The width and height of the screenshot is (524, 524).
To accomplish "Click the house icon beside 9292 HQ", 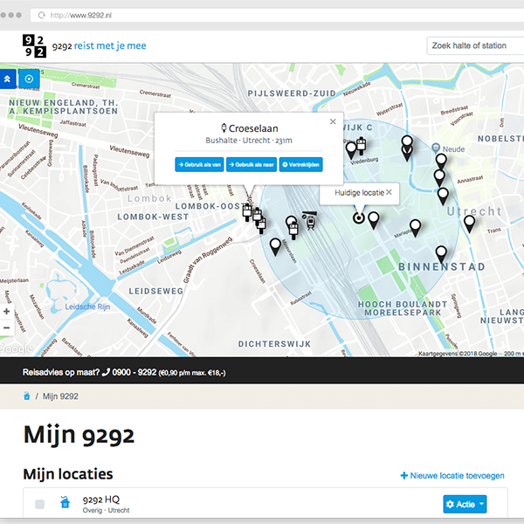I will tap(65, 502).
